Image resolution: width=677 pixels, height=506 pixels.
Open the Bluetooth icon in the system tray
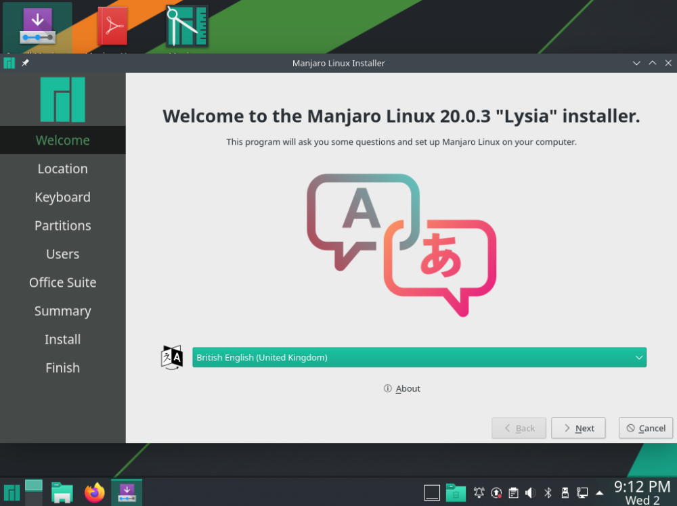pyautogui.click(x=548, y=492)
